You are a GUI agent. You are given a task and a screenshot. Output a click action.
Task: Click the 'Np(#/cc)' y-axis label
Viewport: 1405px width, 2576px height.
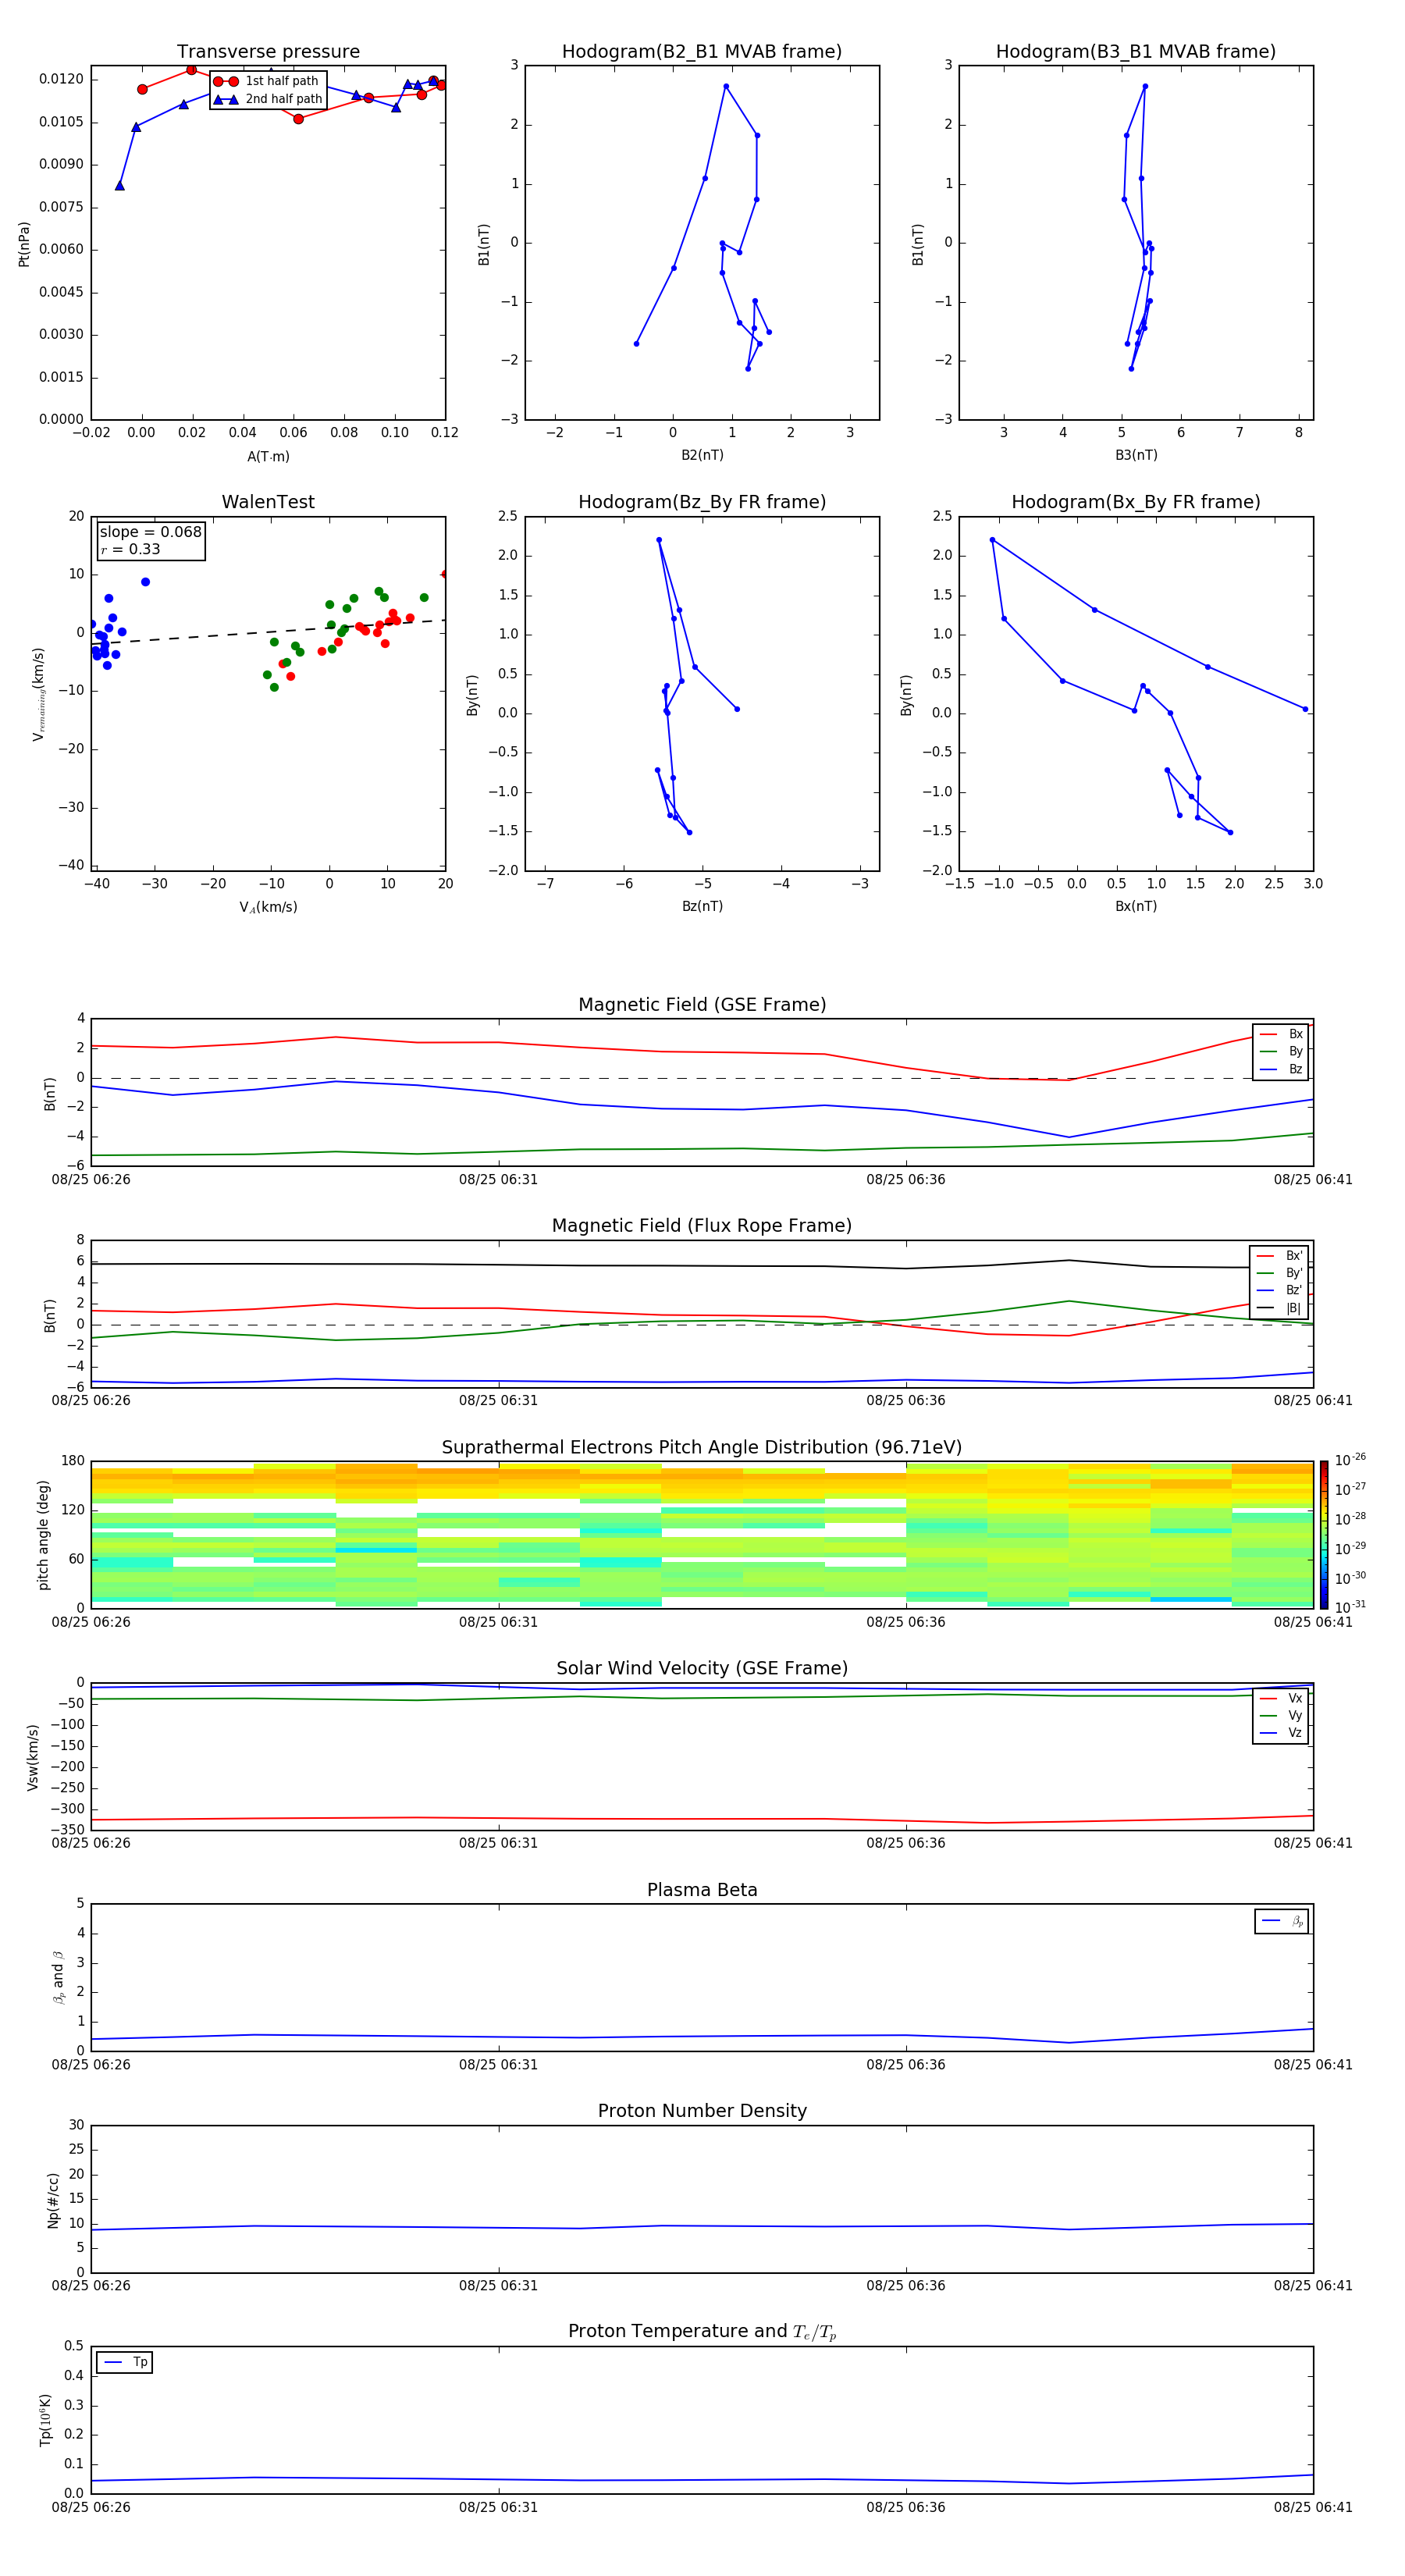pos(53,2199)
